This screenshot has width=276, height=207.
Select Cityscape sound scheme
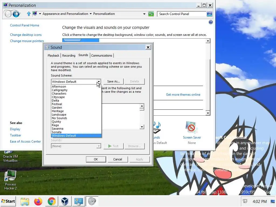pos(76,97)
